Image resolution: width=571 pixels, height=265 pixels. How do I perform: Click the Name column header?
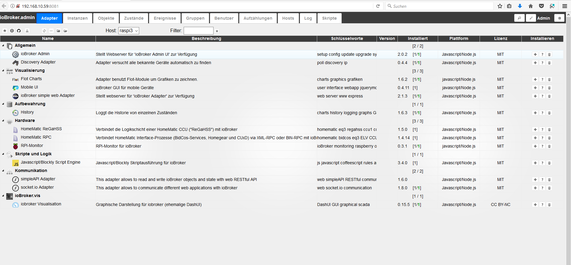(x=48, y=38)
